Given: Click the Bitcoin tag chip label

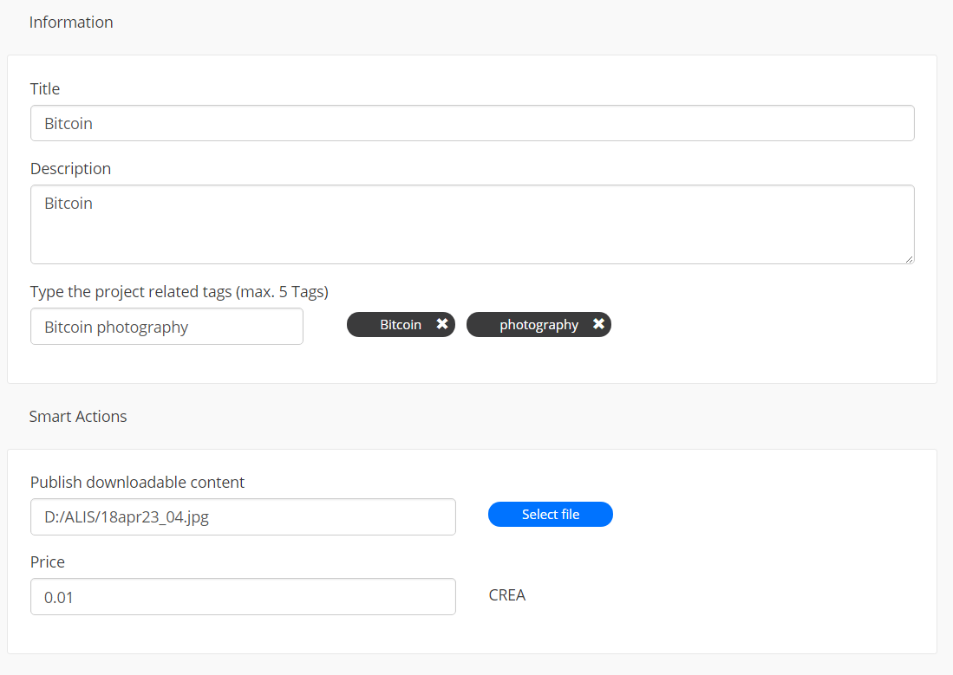Looking at the screenshot, I should (x=401, y=324).
